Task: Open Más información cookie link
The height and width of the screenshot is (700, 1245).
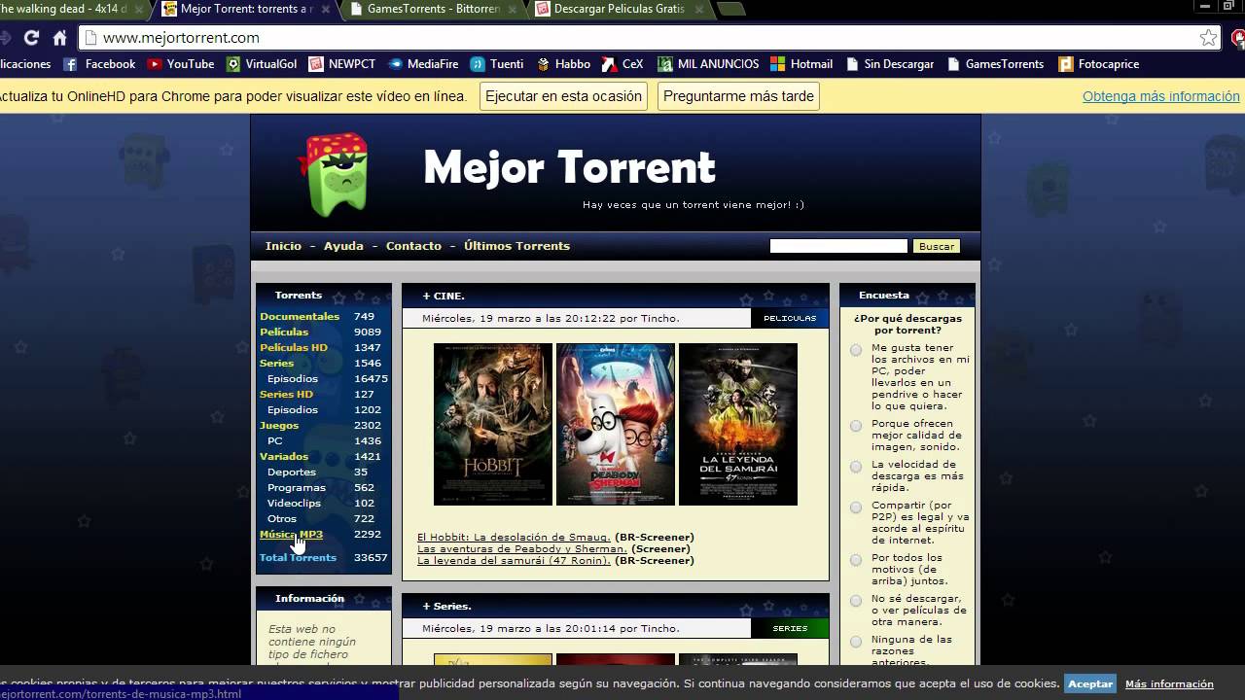Action: (x=1169, y=683)
